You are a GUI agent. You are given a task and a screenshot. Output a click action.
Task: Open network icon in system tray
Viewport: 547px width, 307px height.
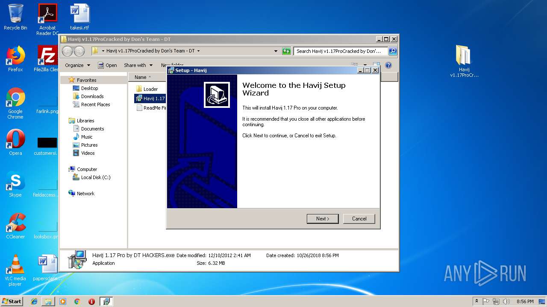[496, 301]
